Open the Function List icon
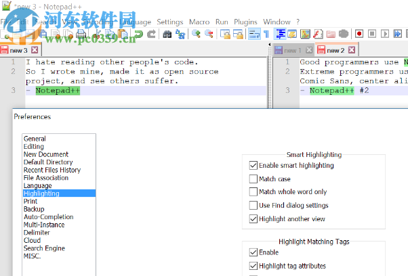Screen dimensions: 408x276 318,34
